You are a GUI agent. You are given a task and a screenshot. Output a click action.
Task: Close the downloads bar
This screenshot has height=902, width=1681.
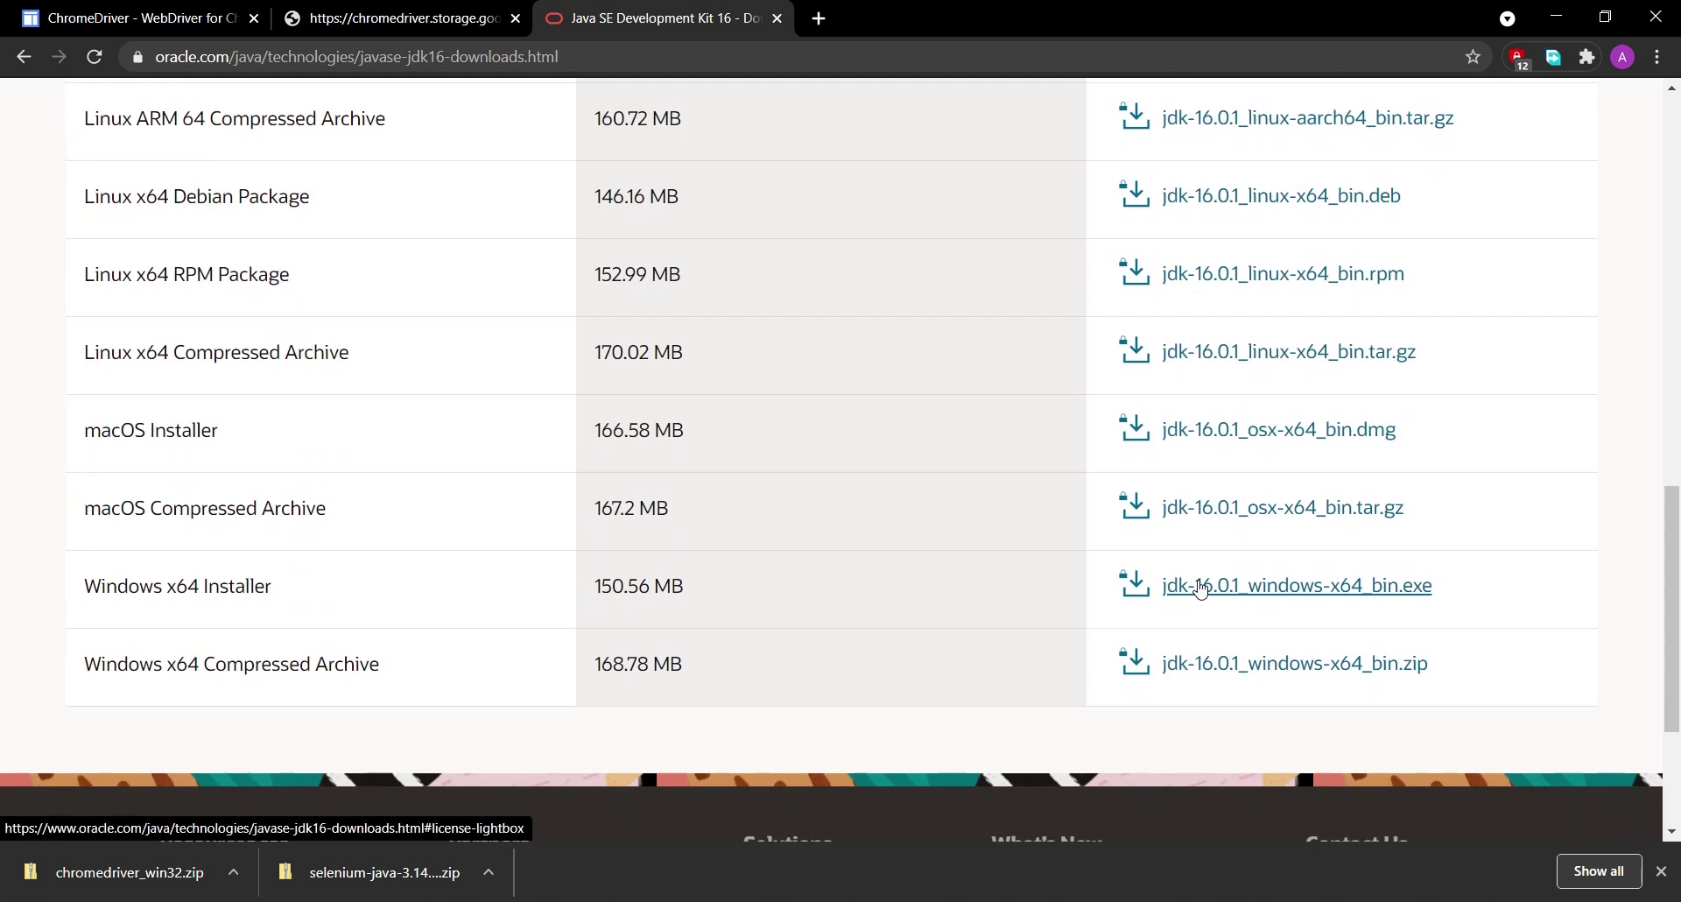click(x=1661, y=871)
